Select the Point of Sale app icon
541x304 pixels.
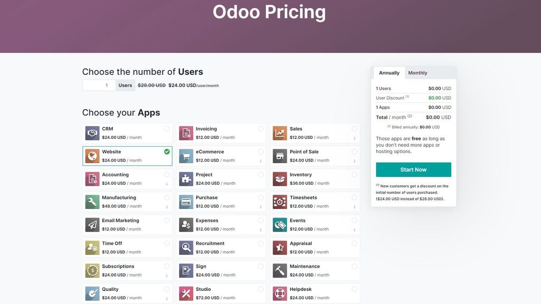click(279, 156)
